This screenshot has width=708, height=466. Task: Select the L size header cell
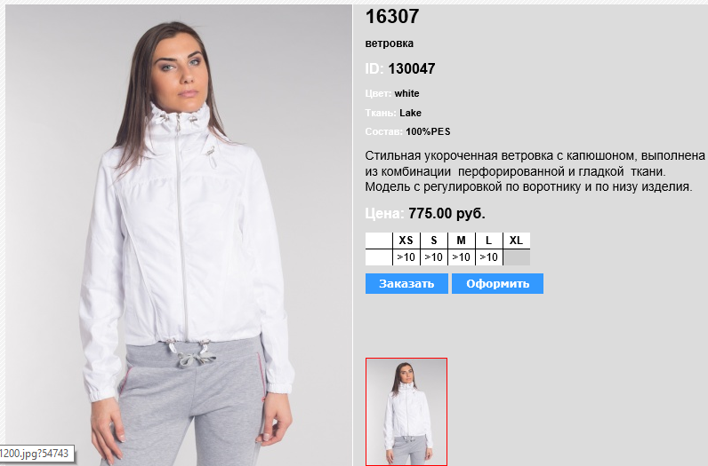[489, 241]
